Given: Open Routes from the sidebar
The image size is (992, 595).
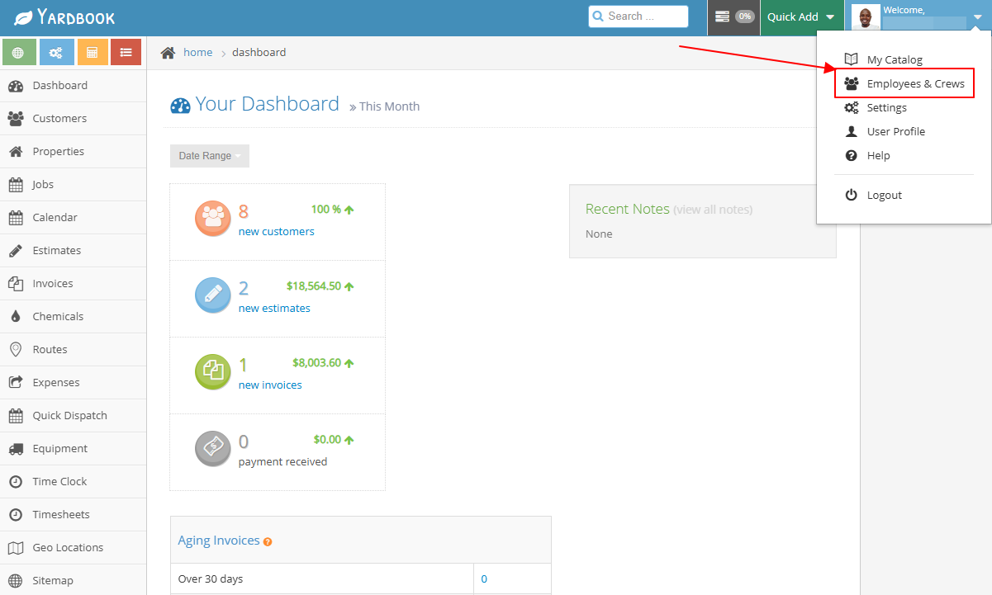Looking at the screenshot, I should pyautogui.click(x=73, y=349).
